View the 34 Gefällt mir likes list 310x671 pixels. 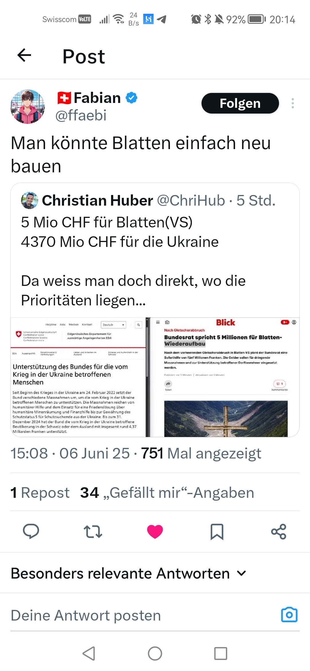click(x=167, y=493)
